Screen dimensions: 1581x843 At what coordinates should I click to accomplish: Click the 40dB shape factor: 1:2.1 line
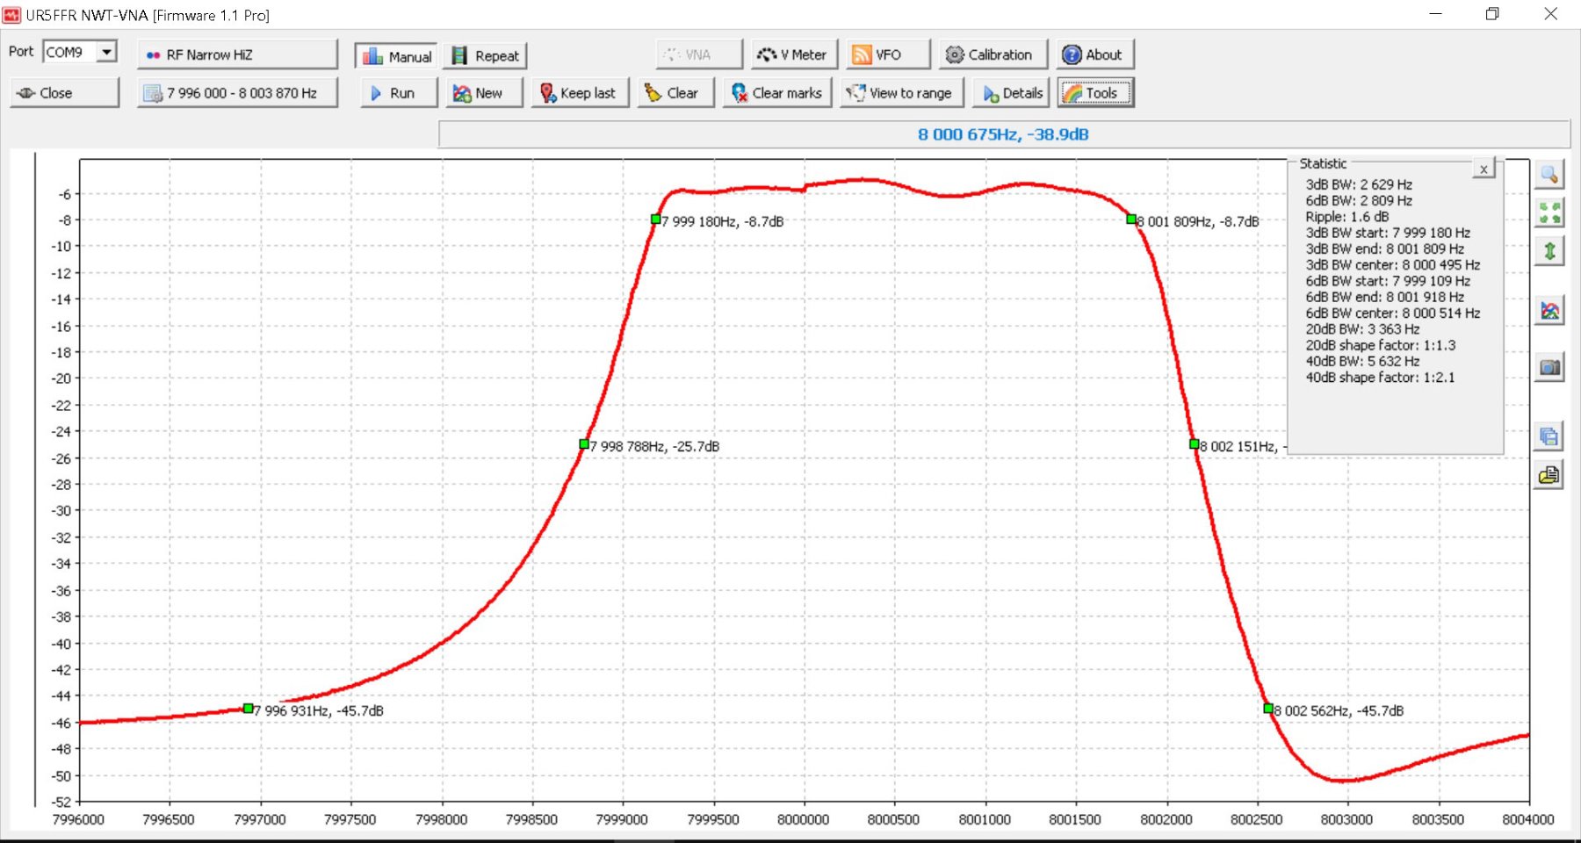(x=1380, y=378)
